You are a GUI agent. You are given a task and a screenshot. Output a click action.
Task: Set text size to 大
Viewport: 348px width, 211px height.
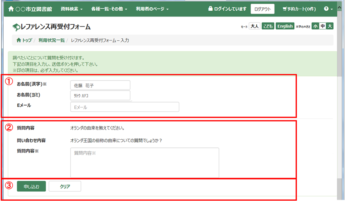(x=329, y=26)
